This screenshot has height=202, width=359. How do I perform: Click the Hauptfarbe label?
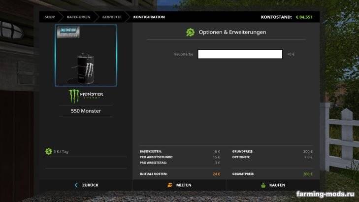coord(183,54)
